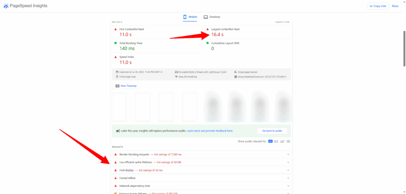Expand the Network dependency tree chevron
The image size is (406, 194).
(288, 186)
